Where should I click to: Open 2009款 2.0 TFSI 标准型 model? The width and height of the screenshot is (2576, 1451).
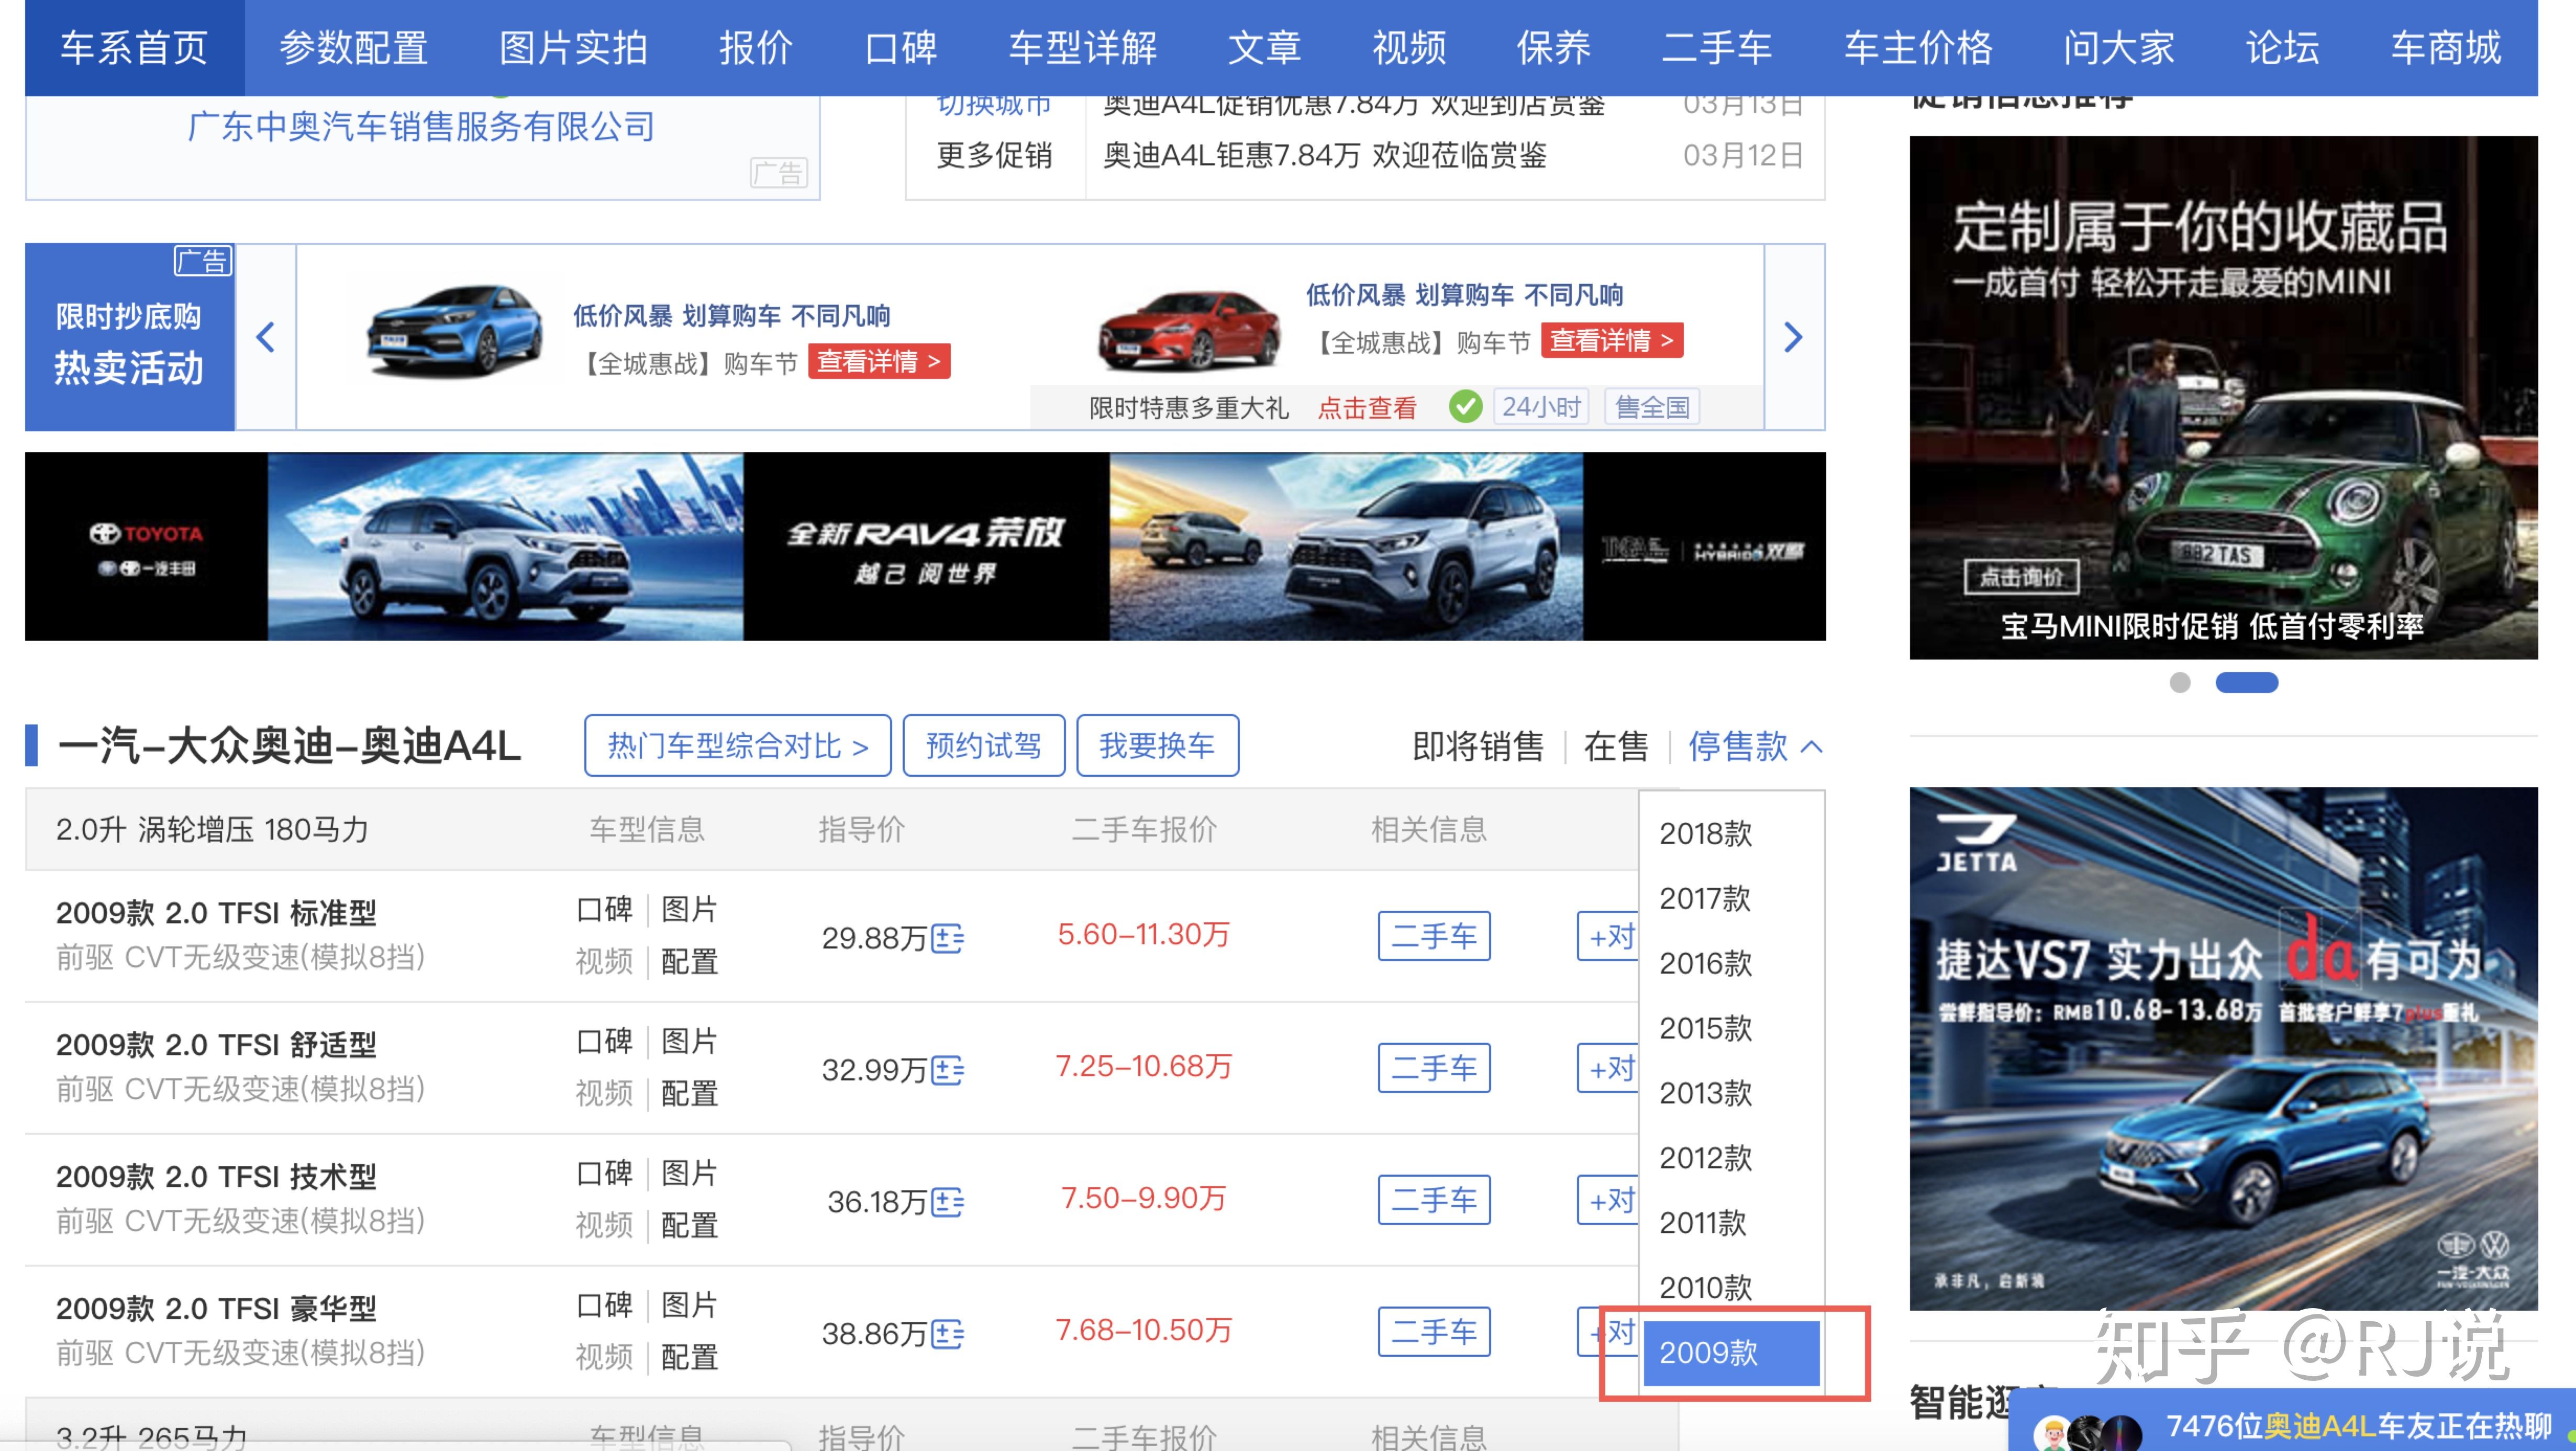point(216,913)
